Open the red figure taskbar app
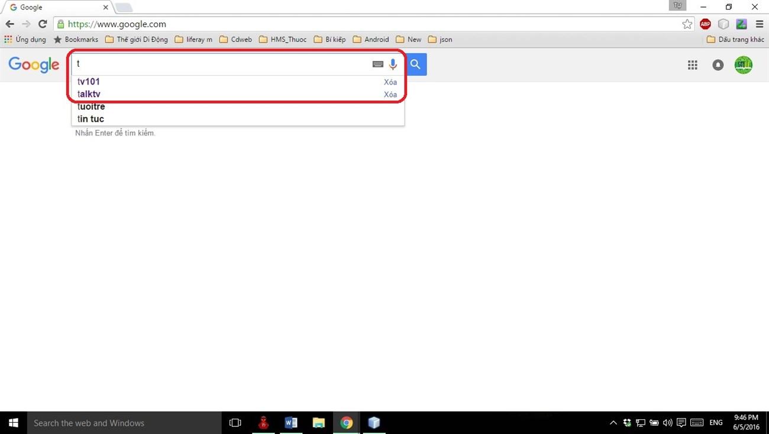This screenshot has height=434, width=769. click(x=263, y=423)
